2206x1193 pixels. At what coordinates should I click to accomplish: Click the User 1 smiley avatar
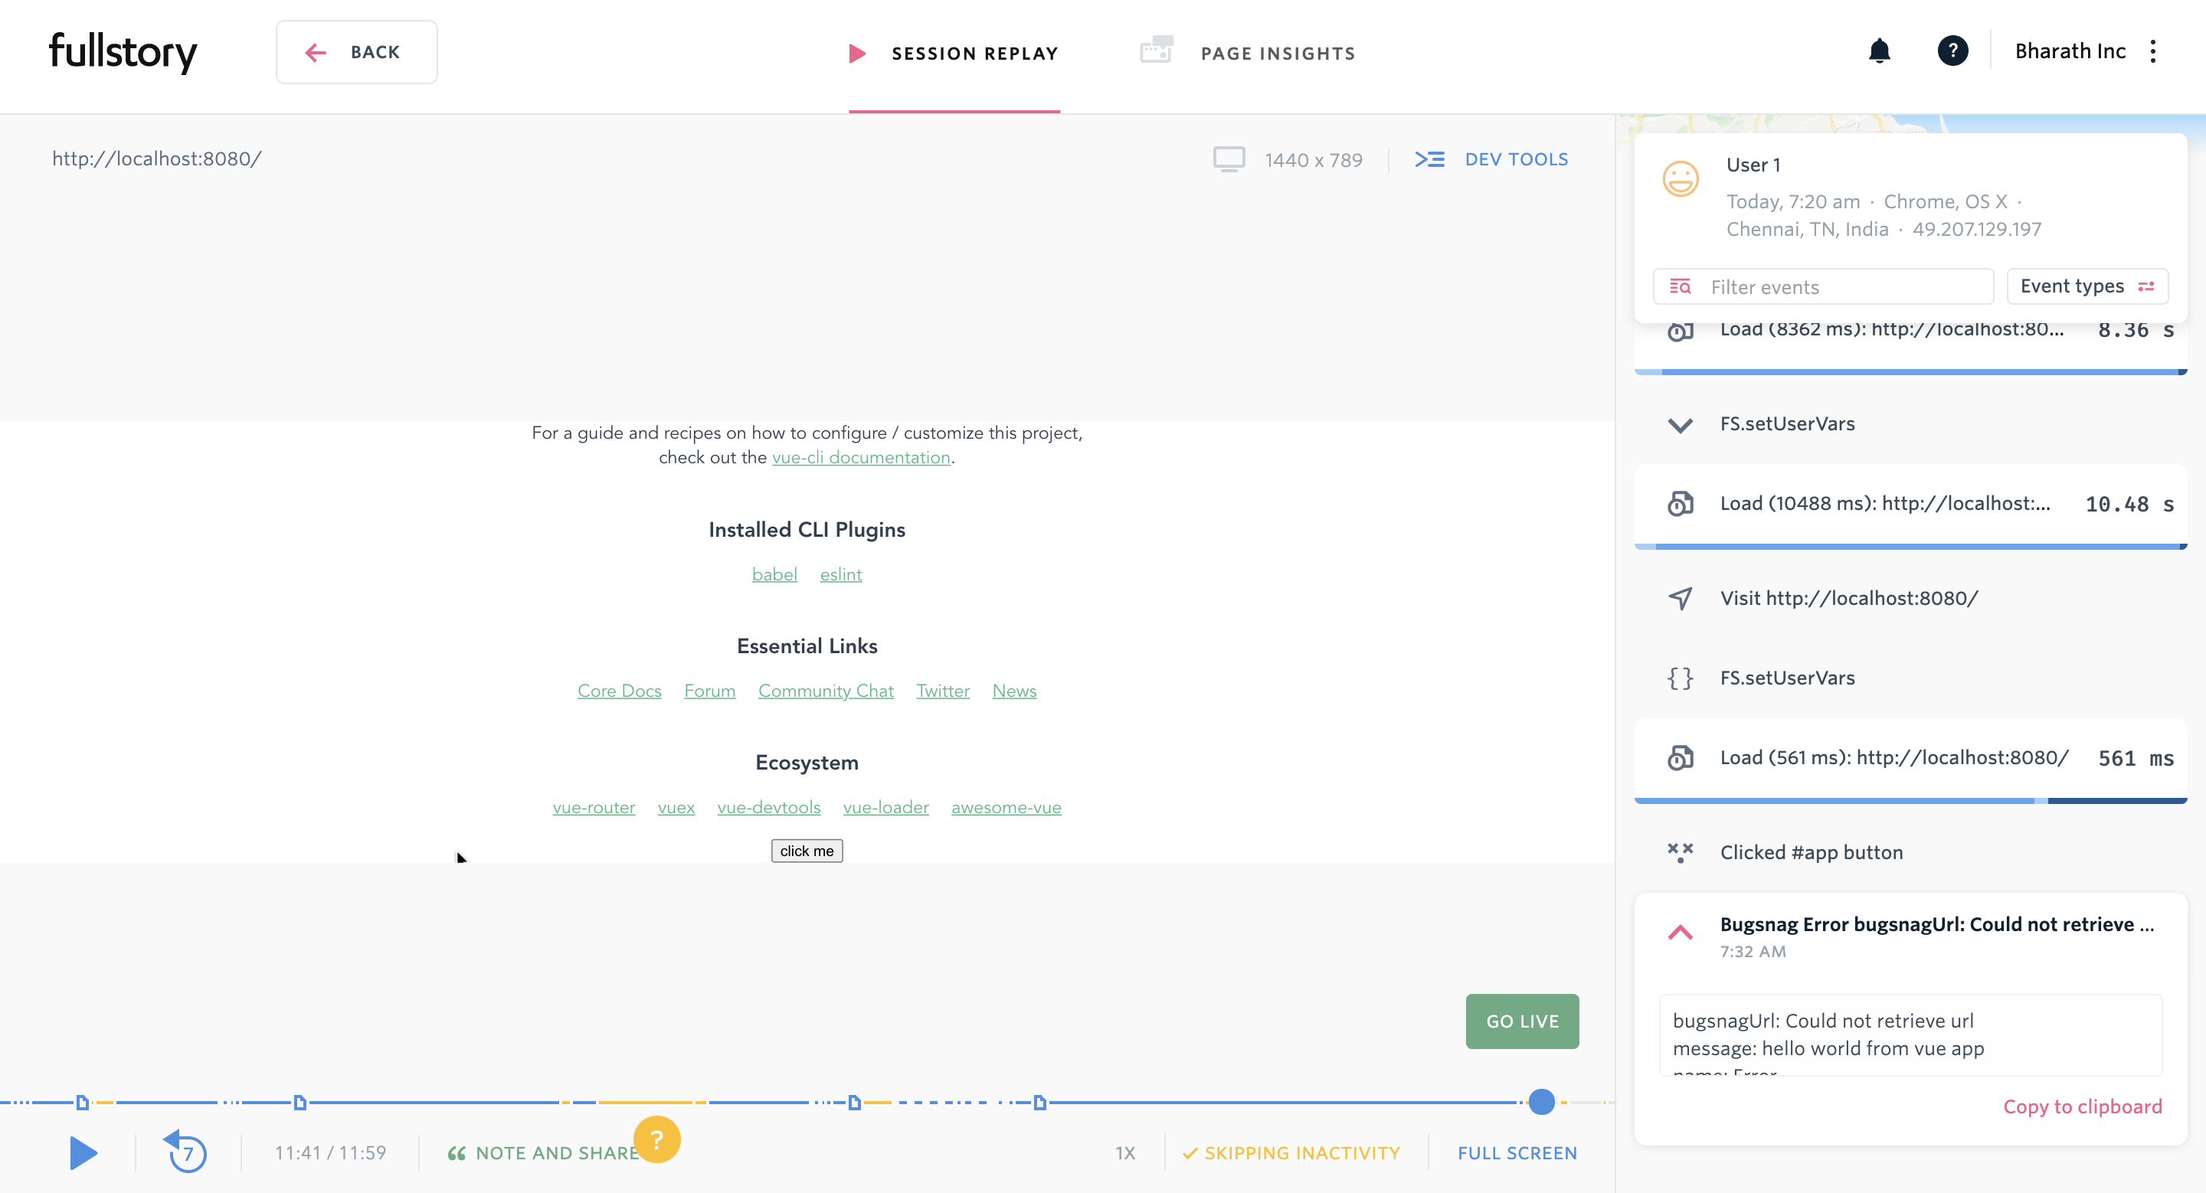[x=1681, y=180]
